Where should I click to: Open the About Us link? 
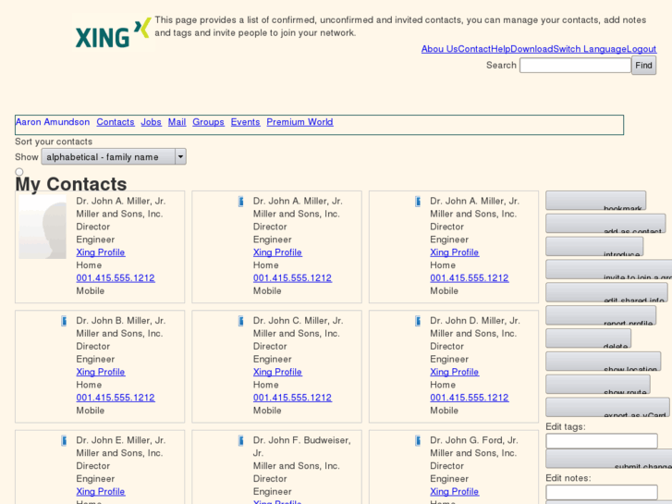point(440,49)
